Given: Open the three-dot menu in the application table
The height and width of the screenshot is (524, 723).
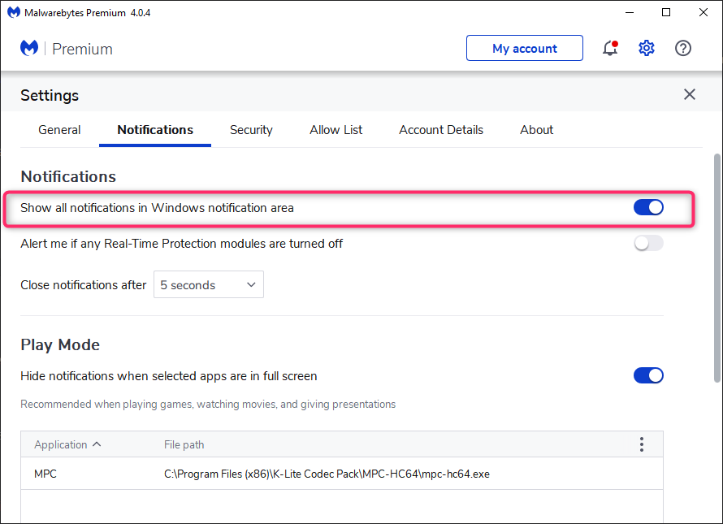Looking at the screenshot, I should coord(642,444).
